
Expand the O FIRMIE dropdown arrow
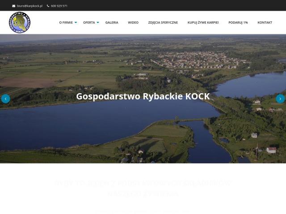tap(76, 23)
